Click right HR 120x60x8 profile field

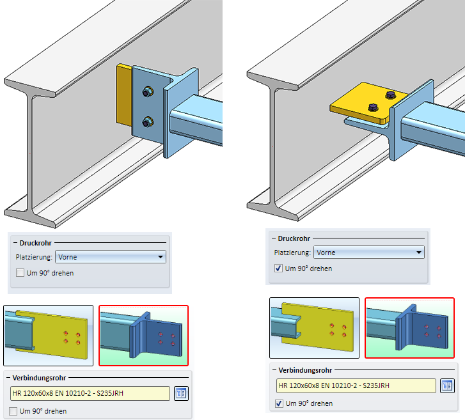[356, 385]
